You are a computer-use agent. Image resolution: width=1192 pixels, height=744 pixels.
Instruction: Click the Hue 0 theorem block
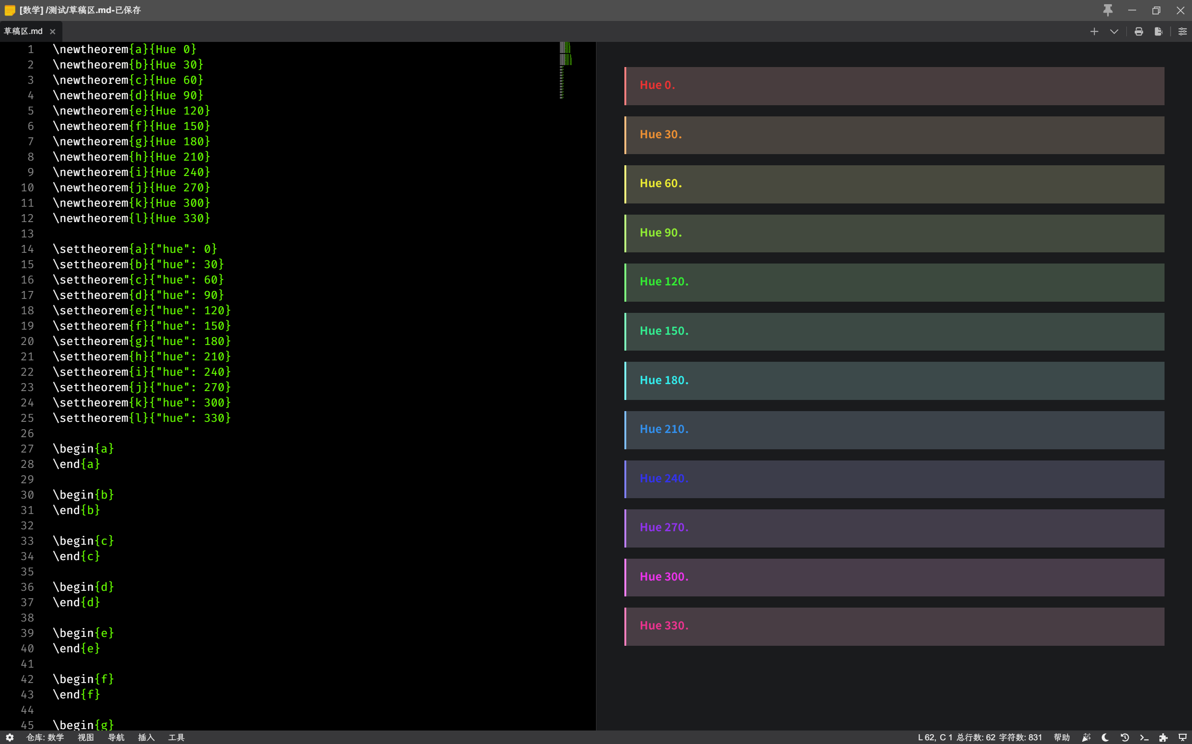point(894,86)
